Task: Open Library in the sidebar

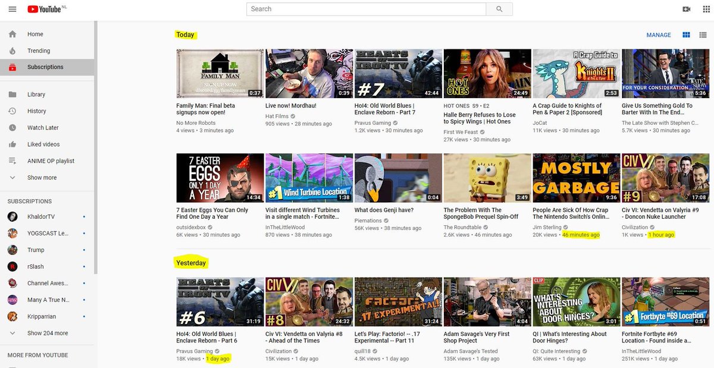Action: point(47,95)
